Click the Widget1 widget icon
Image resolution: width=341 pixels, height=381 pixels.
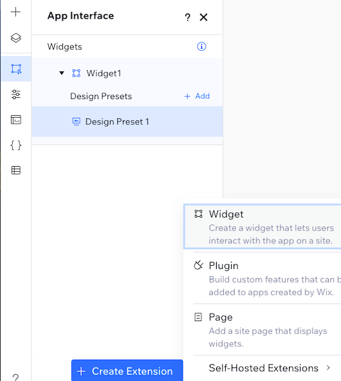pos(77,73)
